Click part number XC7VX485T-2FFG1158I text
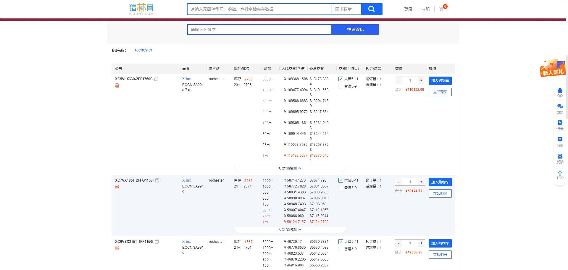This screenshot has height=270, width=568. (134, 180)
